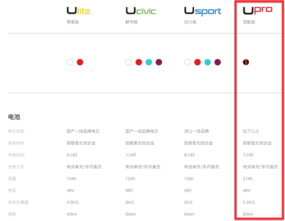Click the 电池 section heading

tap(14, 117)
